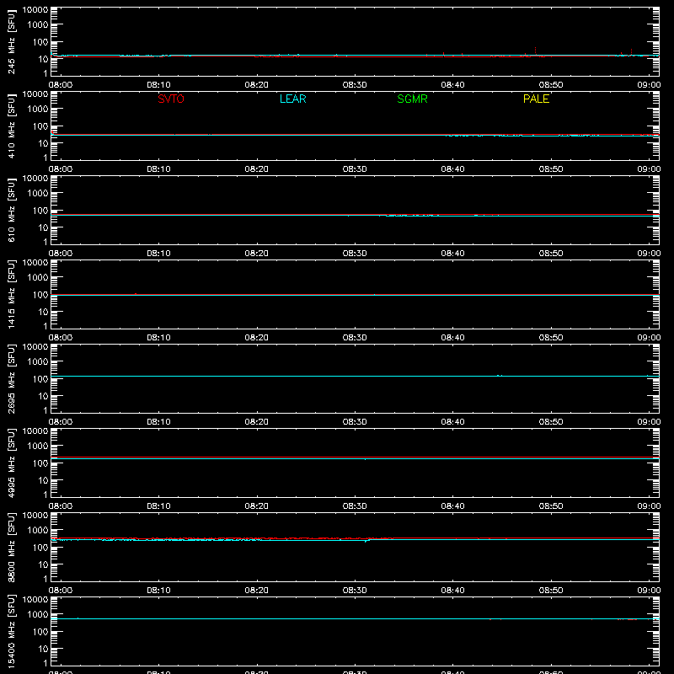The image size is (674, 674).
Task: Click 08:50 label under 245 MHz panel
Action: (x=551, y=85)
